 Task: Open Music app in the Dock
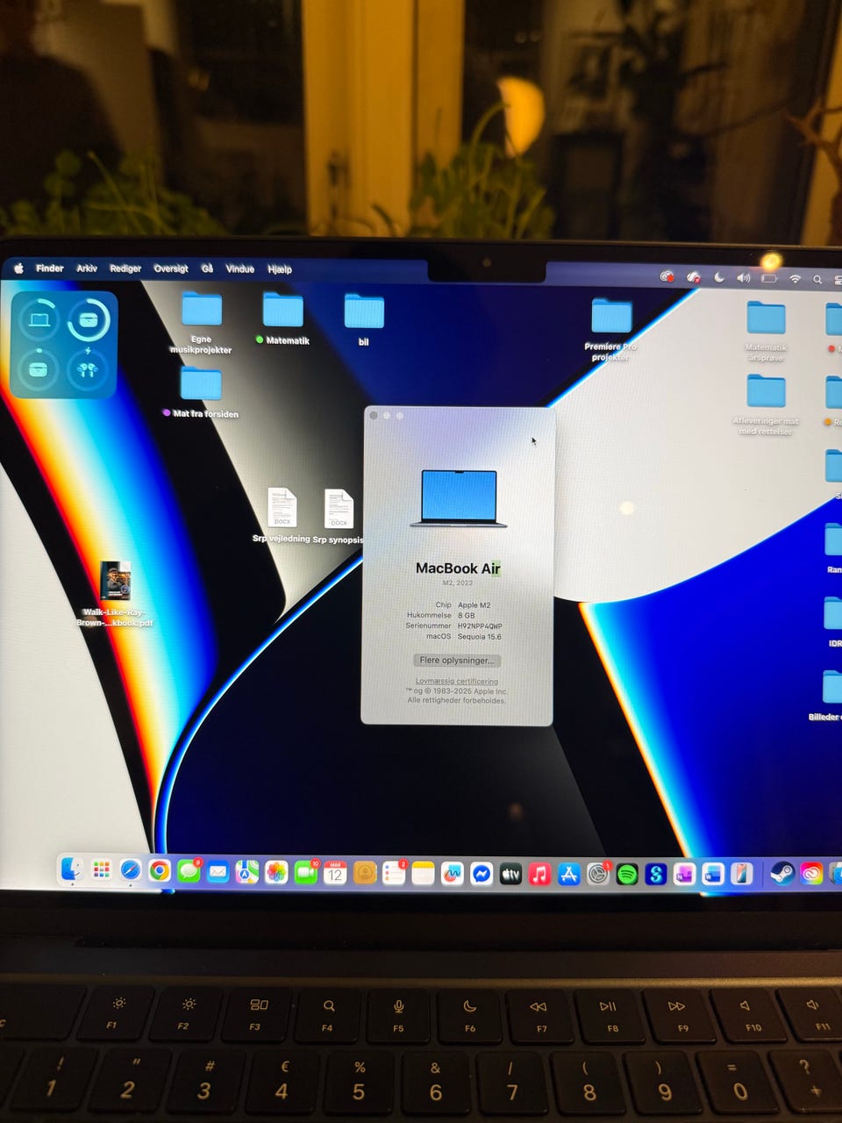539,874
